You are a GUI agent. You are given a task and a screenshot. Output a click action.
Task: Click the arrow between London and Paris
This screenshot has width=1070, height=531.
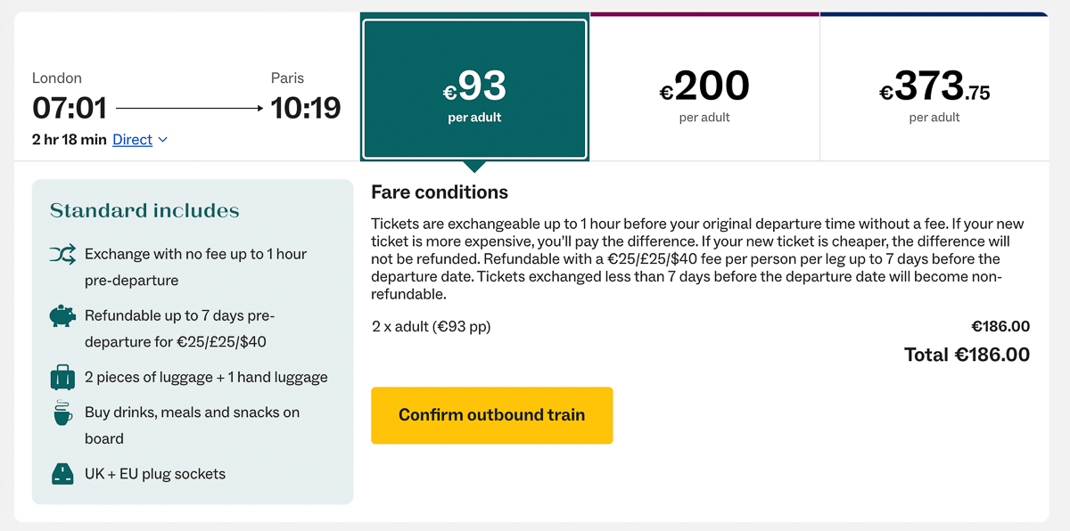190,109
